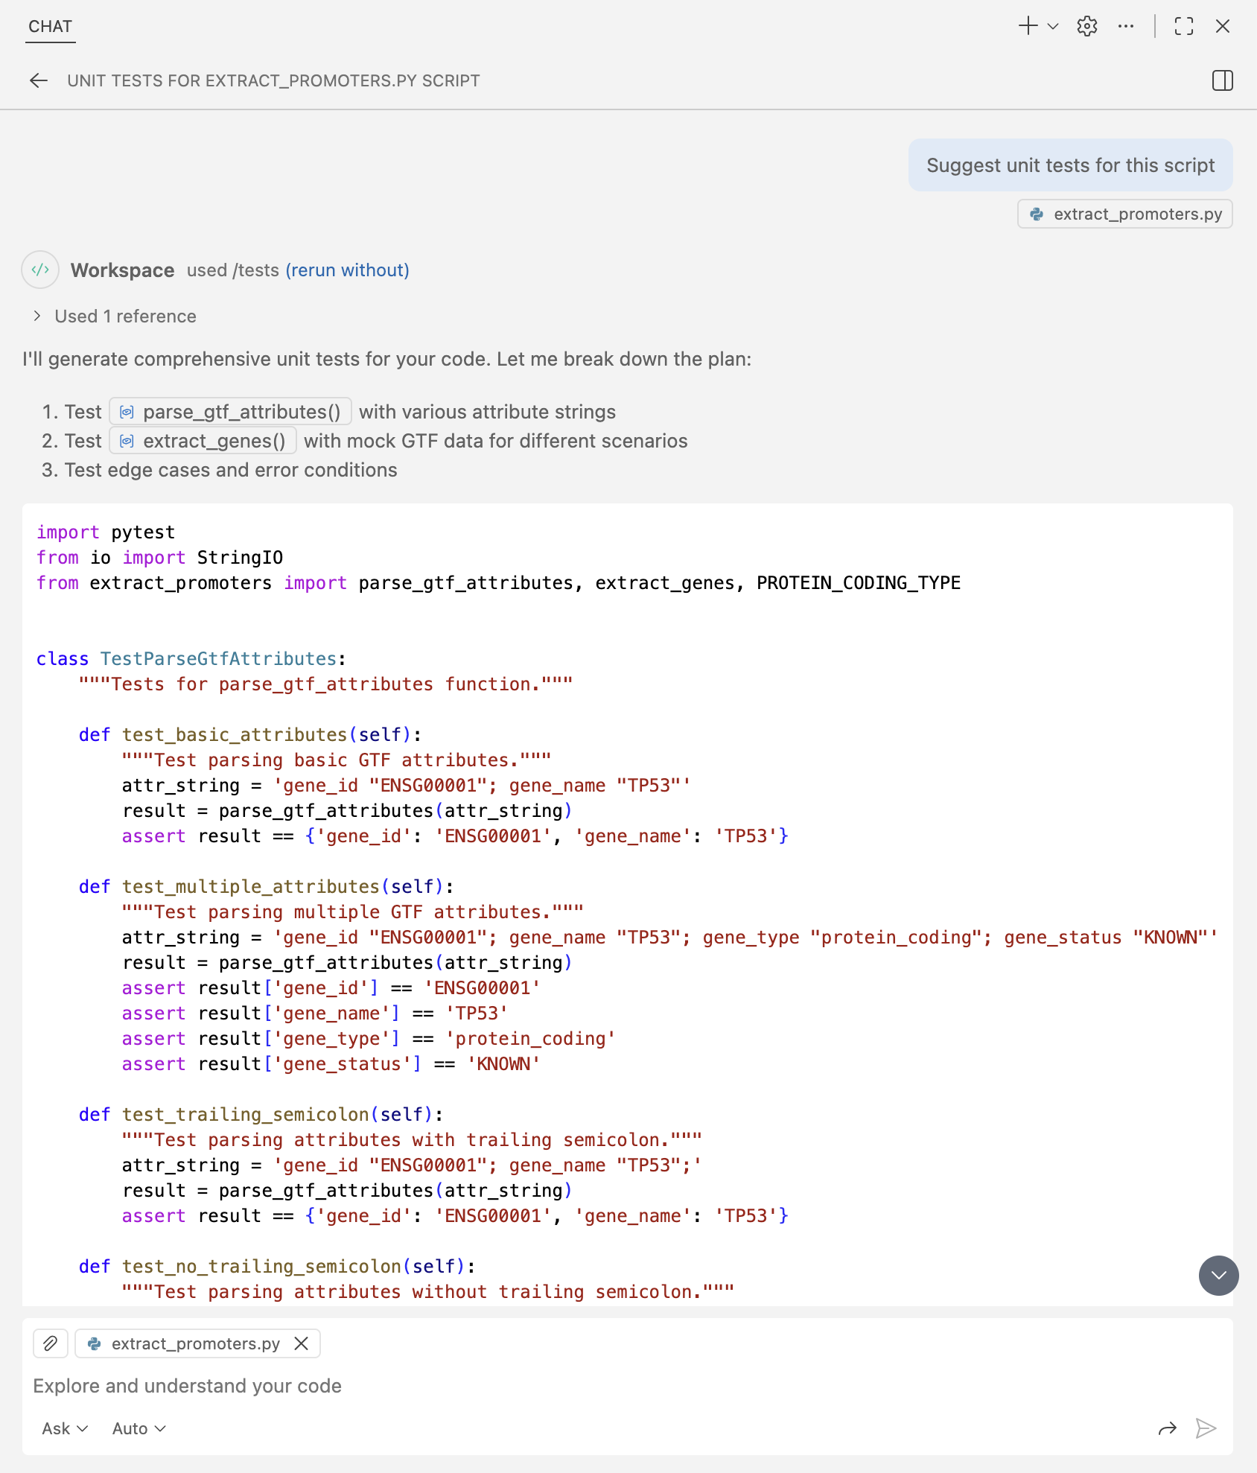This screenshot has width=1257, height=1473.
Task: Click the plus icon to start new chat
Action: click(1028, 26)
